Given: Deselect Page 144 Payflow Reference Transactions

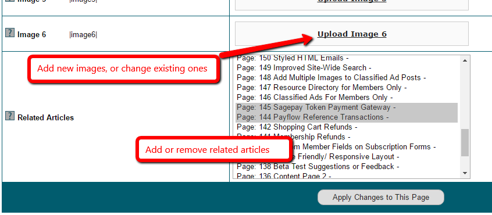Looking at the screenshot, I should click(x=347, y=117).
